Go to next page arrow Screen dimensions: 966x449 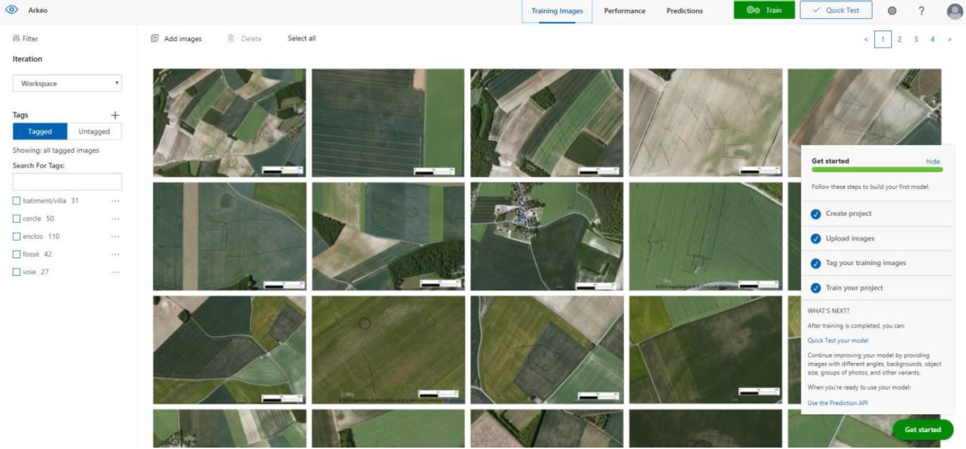click(x=950, y=40)
